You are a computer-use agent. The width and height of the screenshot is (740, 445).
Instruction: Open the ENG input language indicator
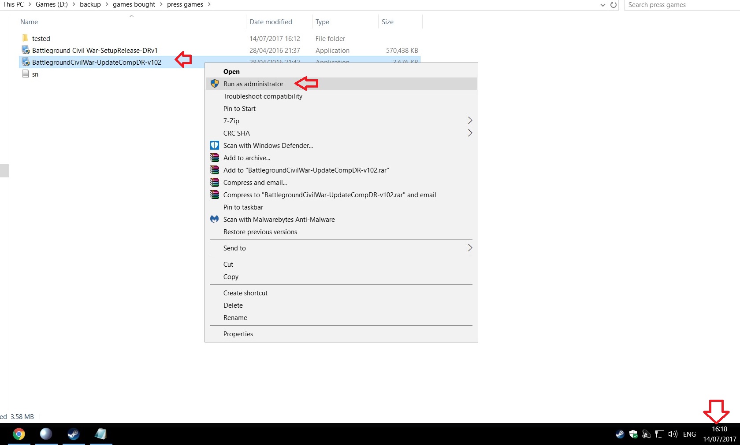(689, 434)
